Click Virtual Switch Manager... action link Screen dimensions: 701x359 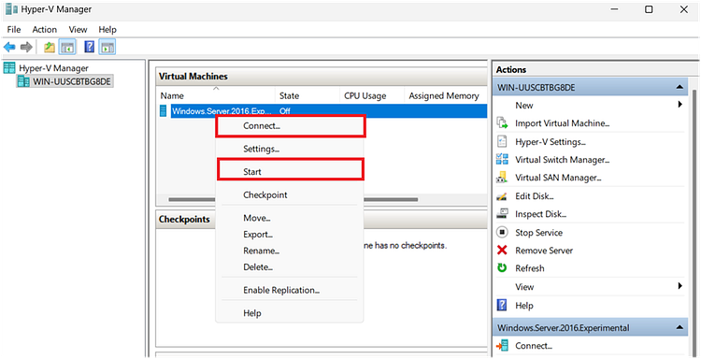[563, 160]
